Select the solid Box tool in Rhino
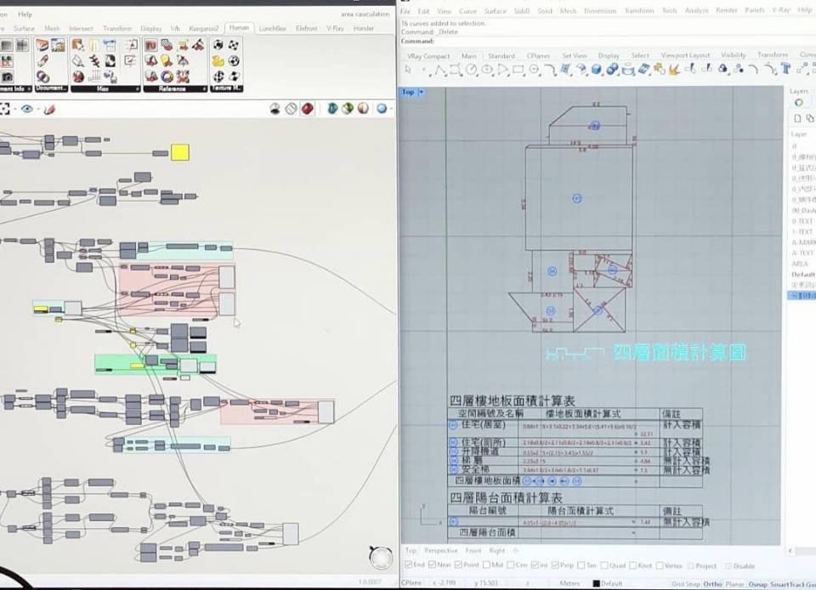Viewport: 816px width, 590px height. click(x=597, y=69)
